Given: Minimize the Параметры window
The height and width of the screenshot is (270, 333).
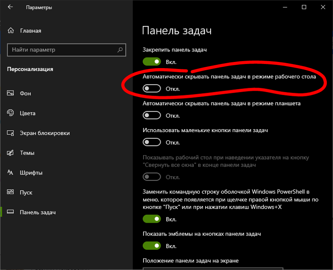Looking at the screenshot, I should coord(285,7).
